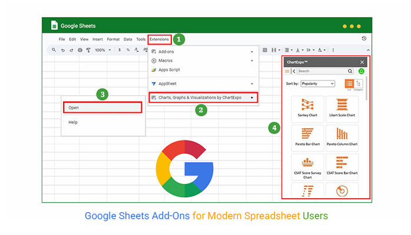
Task: Expand Add-ons submenu
Action: coord(203,52)
